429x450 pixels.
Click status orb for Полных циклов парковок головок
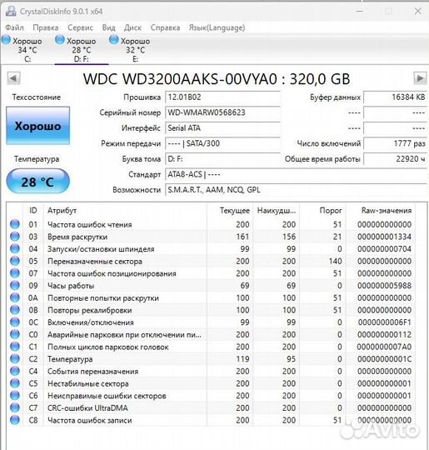tap(15, 347)
